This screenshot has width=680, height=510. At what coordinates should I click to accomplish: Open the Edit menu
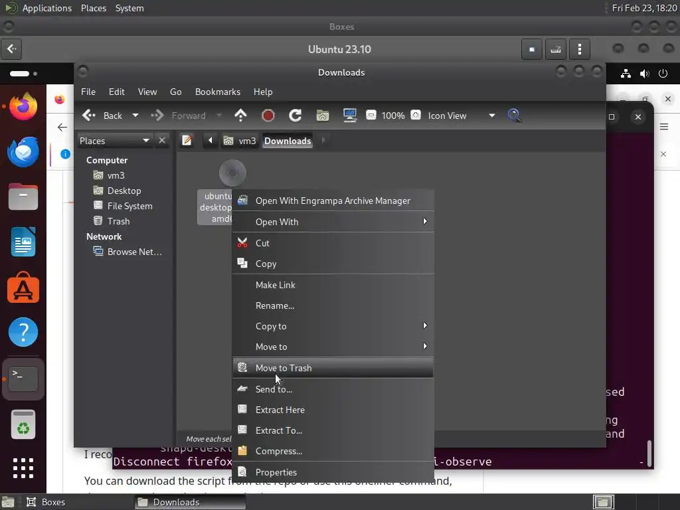pyautogui.click(x=117, y=92)
